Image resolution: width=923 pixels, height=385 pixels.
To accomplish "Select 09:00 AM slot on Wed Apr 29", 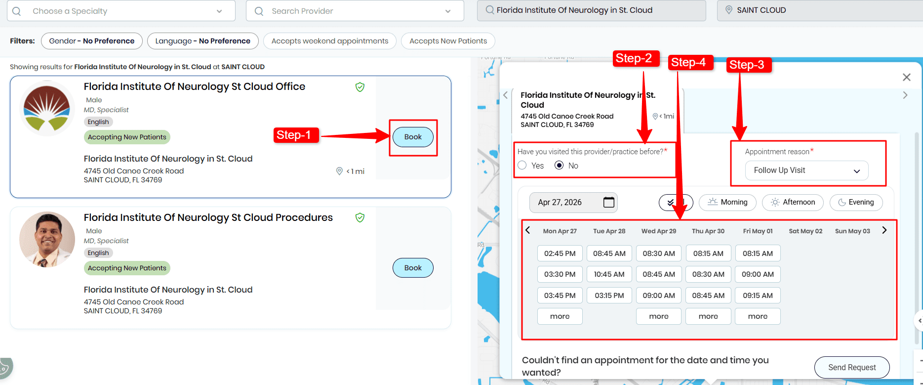I will pos(659,296).
